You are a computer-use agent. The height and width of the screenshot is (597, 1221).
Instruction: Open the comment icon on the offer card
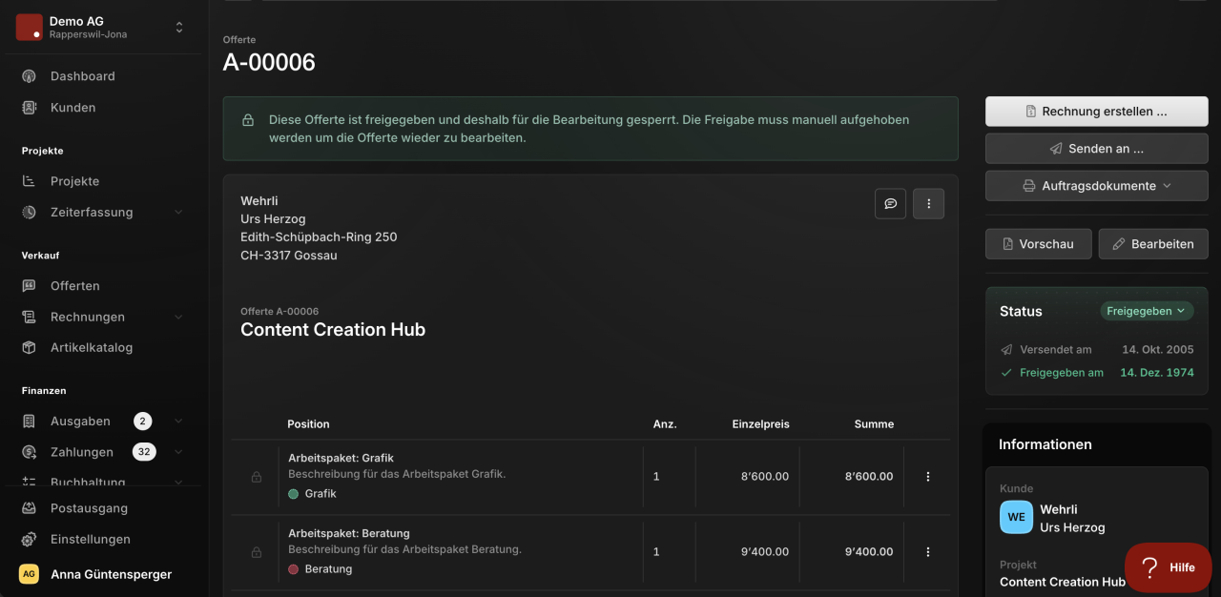point(890,203)
